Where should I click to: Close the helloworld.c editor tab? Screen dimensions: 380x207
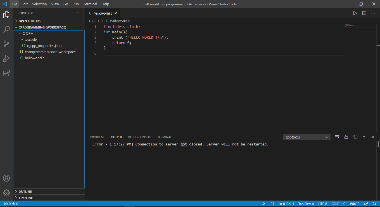[x=116, y=13]
